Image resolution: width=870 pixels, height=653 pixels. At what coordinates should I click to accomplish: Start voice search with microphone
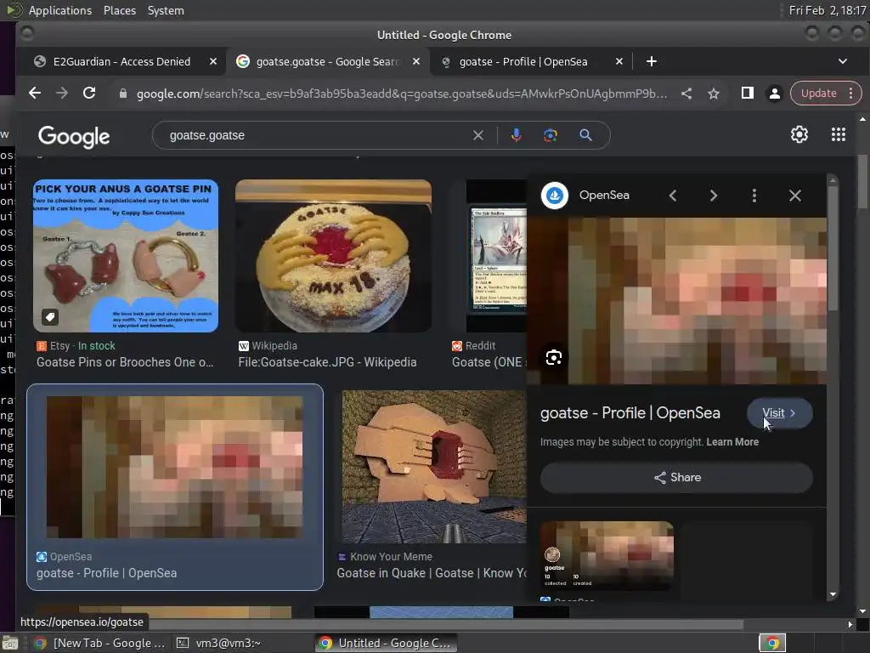[x=516, y=135]
